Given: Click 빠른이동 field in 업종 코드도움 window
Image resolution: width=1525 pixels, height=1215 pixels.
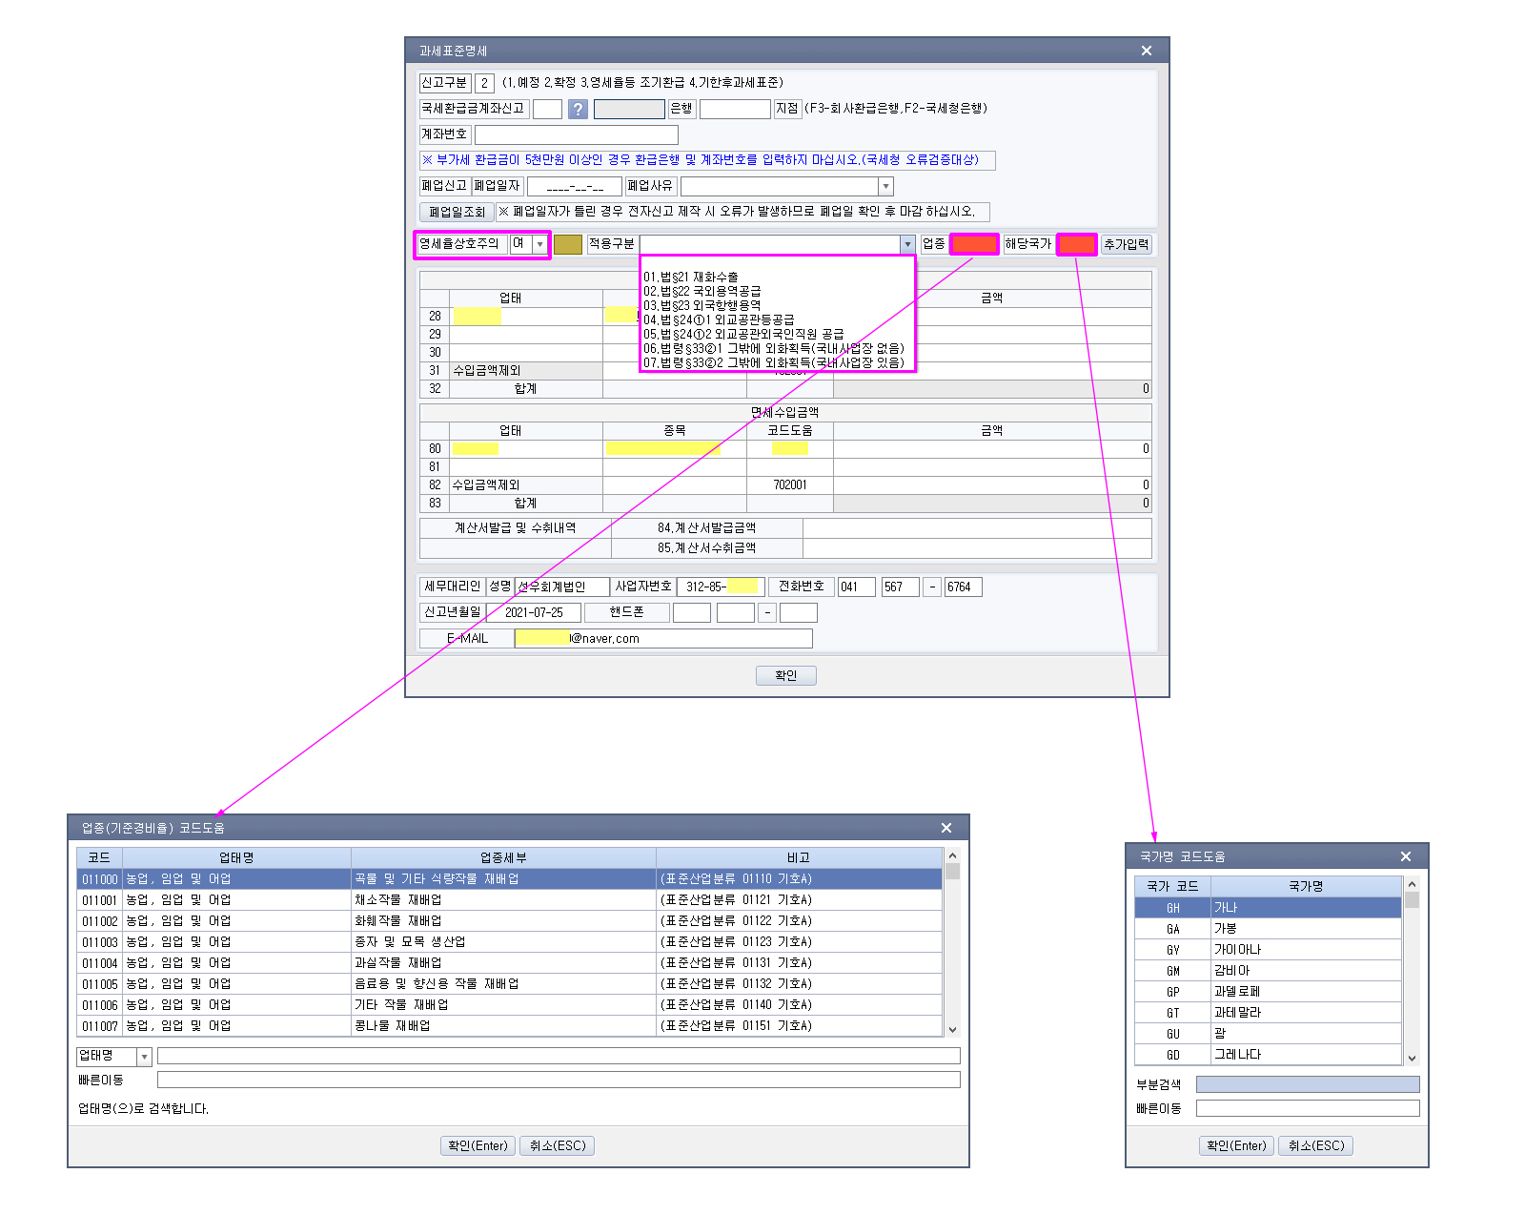Looking at the screenshot, I should click(559, 1080).
